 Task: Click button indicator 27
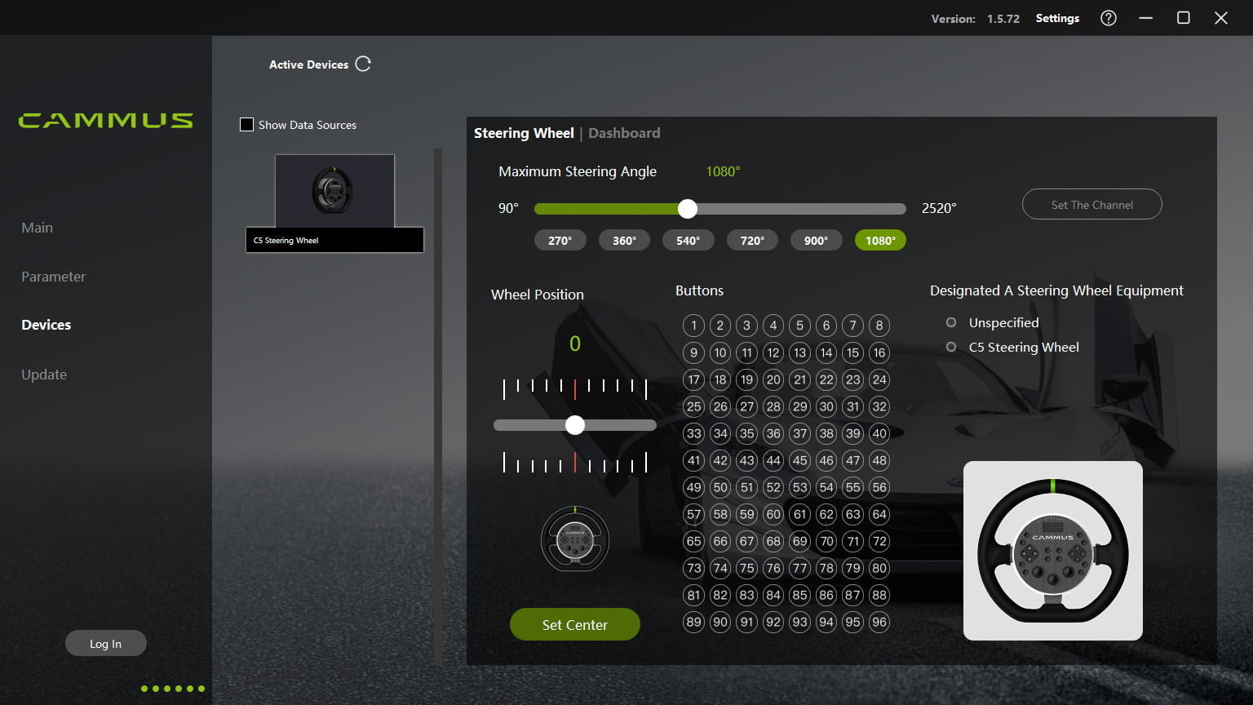tap(746, 406)
